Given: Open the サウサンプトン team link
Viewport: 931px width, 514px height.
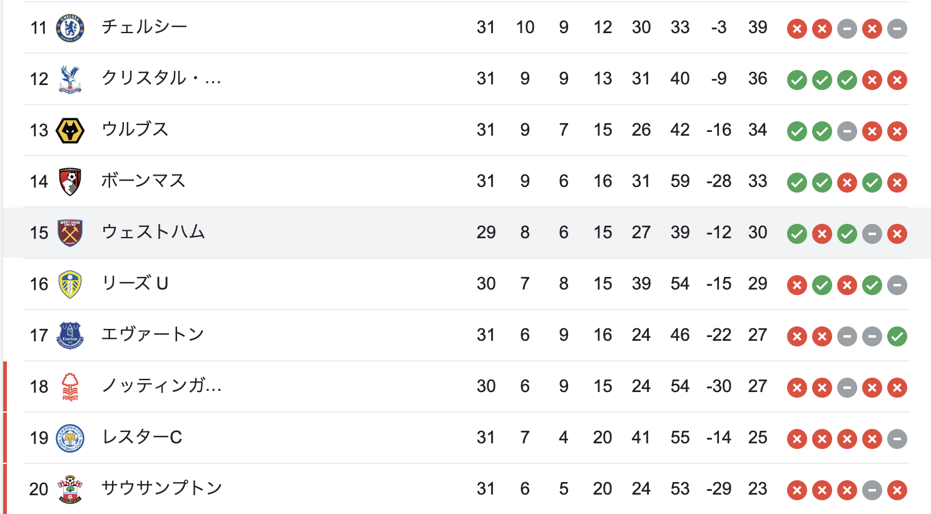Looking at the screenshot, I should [x=162, y=488].
